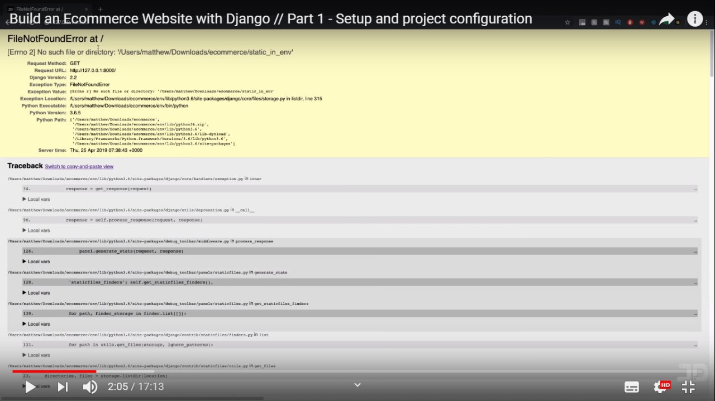
Task: Click code line 128 staticfiles_finders
Action: pyautogui.click(x=360, y=282)
